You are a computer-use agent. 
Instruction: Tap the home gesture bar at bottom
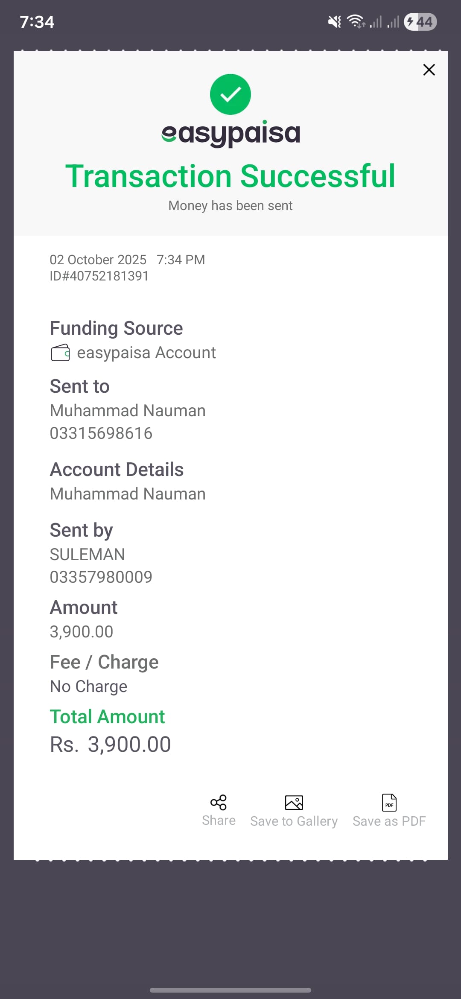click(230, 990)
